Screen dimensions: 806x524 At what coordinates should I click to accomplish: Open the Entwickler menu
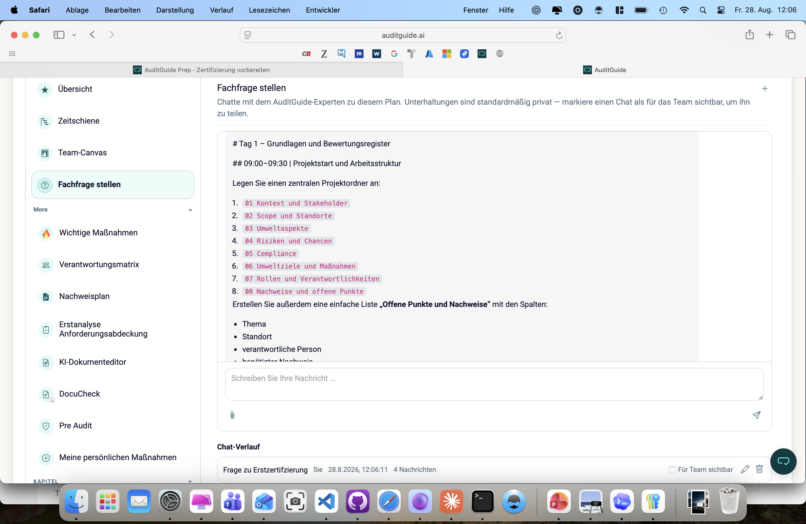click(323, 10)
